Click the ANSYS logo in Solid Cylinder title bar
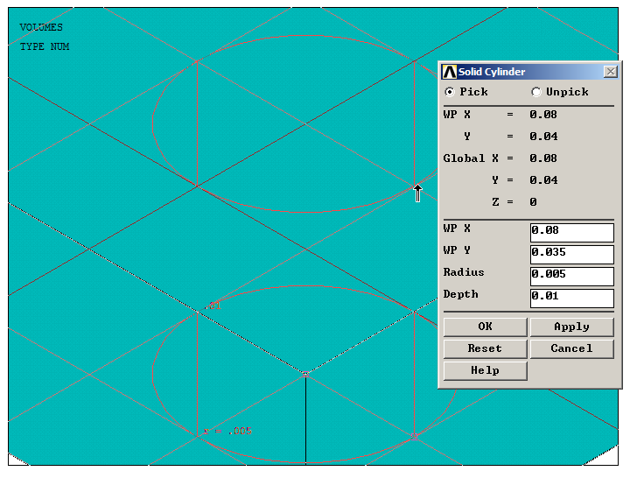Screen dimensions: 630x478 click(450, 72)
